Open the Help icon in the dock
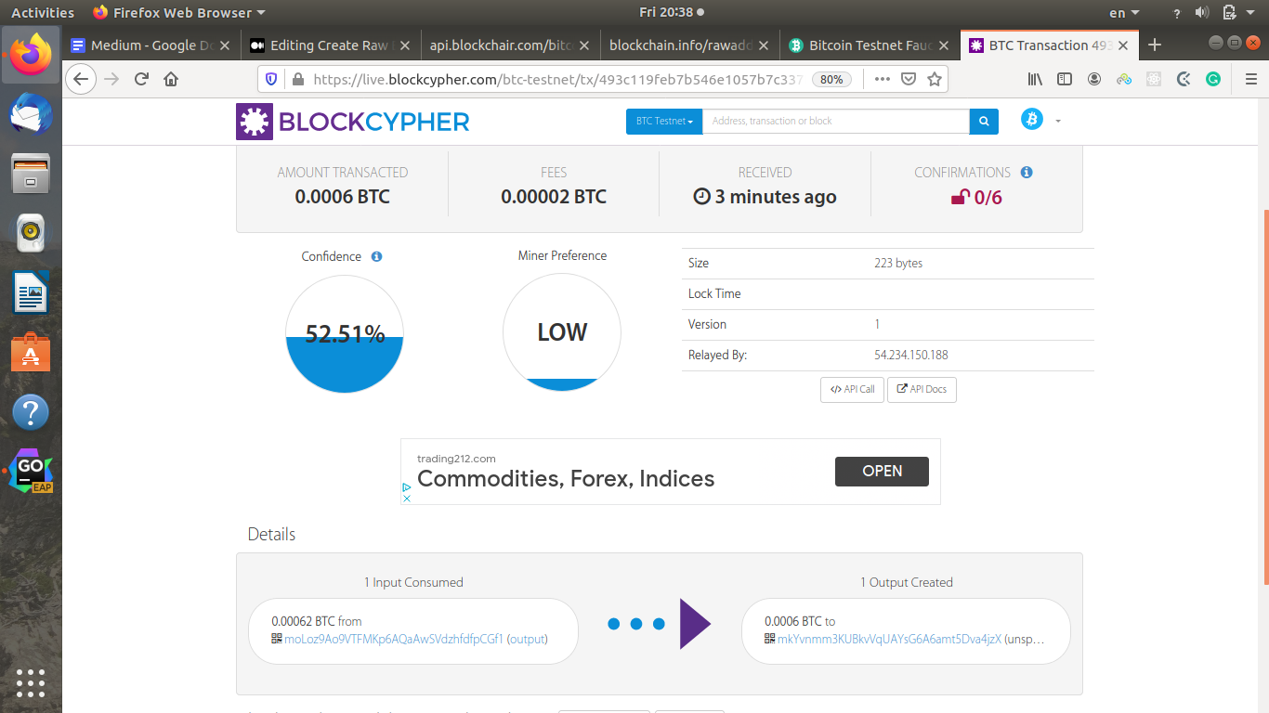Image resolution: width=1269 pixels, height=713 pixels. [x=31, y=412]
